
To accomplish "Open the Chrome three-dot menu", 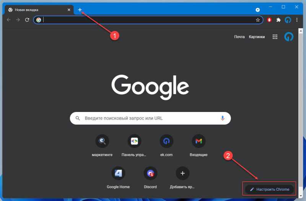I will 297,20.
